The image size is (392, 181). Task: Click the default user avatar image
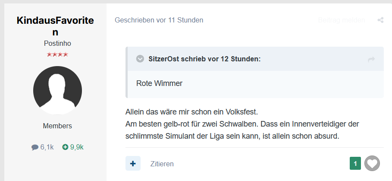[57, 90]
